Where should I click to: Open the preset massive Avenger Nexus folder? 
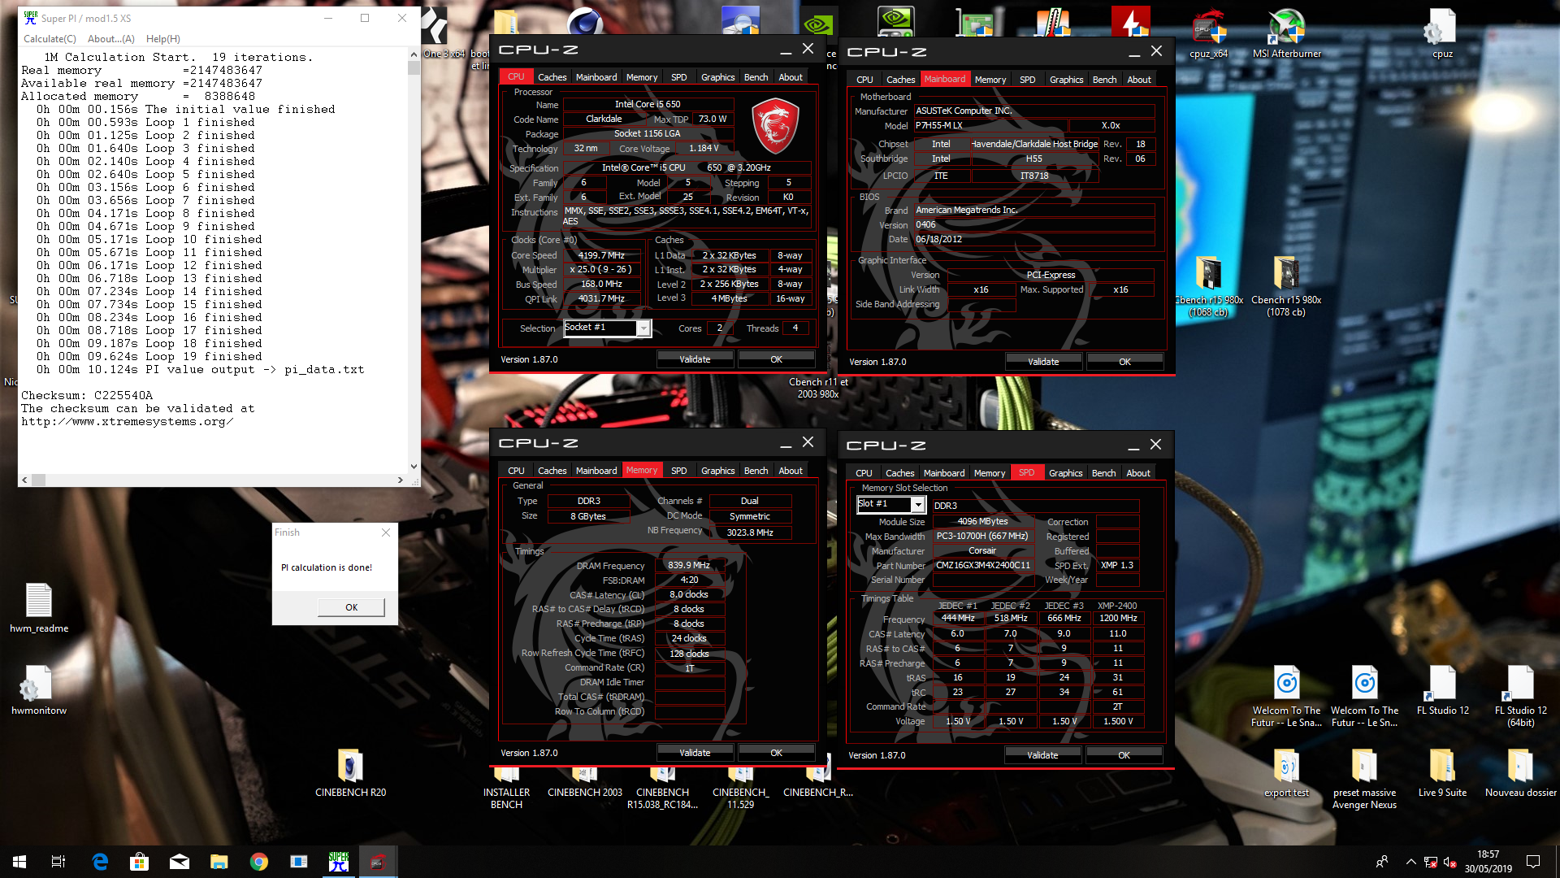click(1364, 779)
